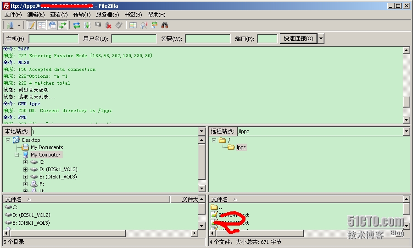Click the colored-lines directory comparison icon
This screenshot has width=413, height=248.
(133, 25)
